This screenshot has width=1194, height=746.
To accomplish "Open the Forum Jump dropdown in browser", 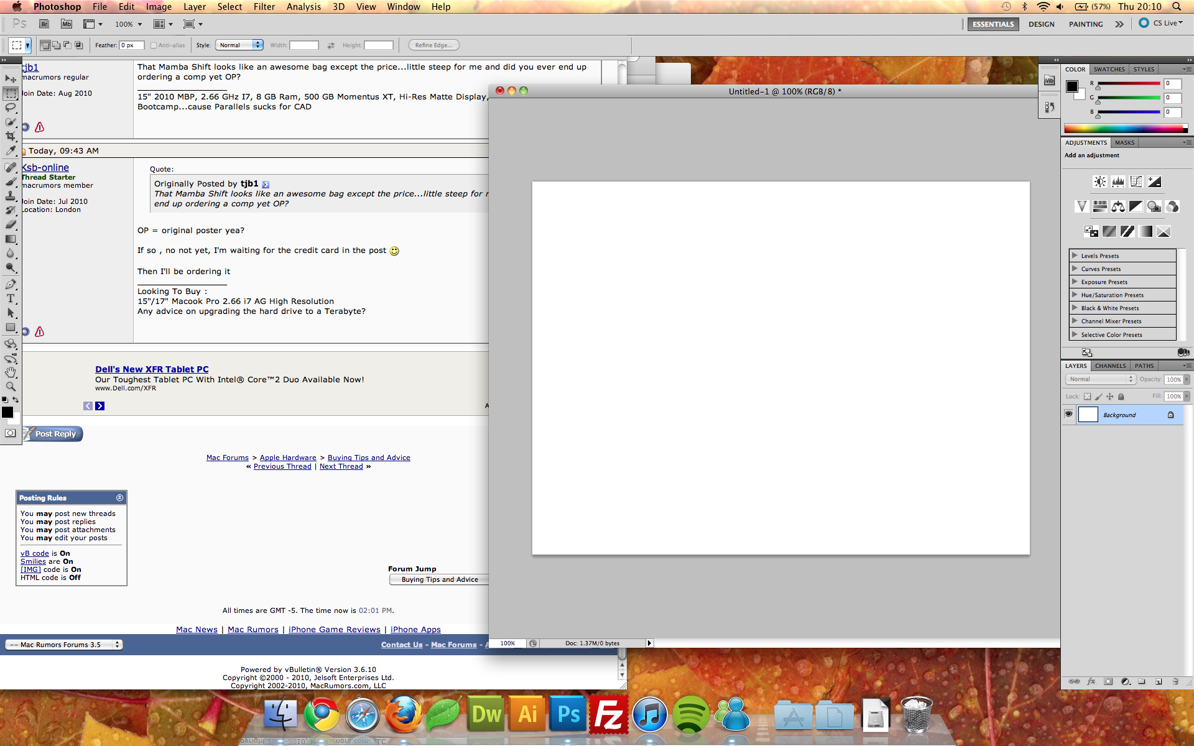I will point(439,579).
